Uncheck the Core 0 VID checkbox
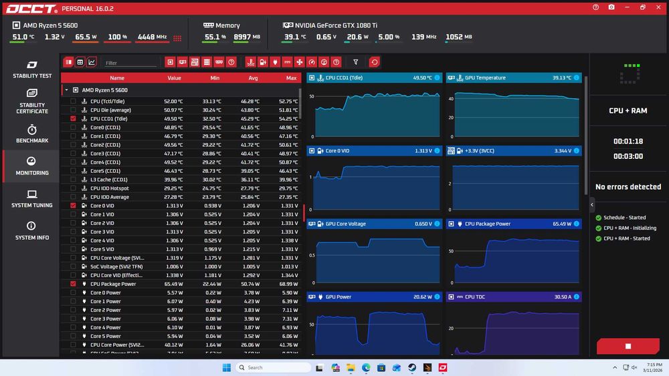The image size is (669, 376). [73, 205]
